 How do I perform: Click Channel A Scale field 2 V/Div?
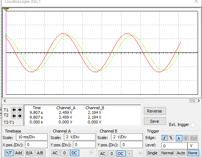coord(80,137)
